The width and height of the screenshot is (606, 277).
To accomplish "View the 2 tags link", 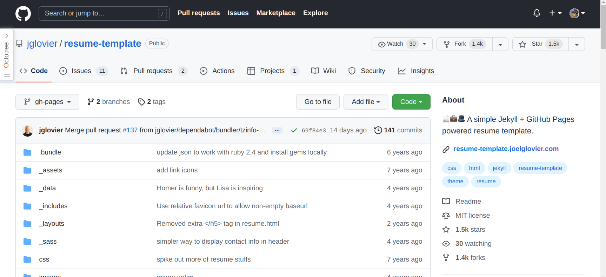I will (x=152, y=102).
